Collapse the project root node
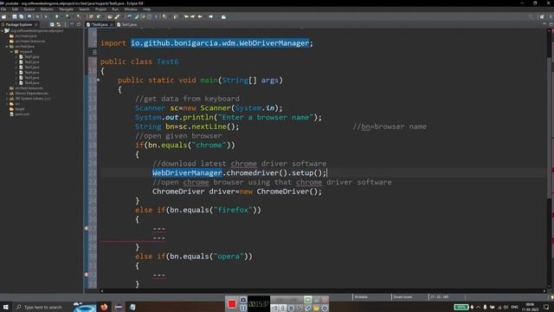554x312 pixels. coord(3,31)
